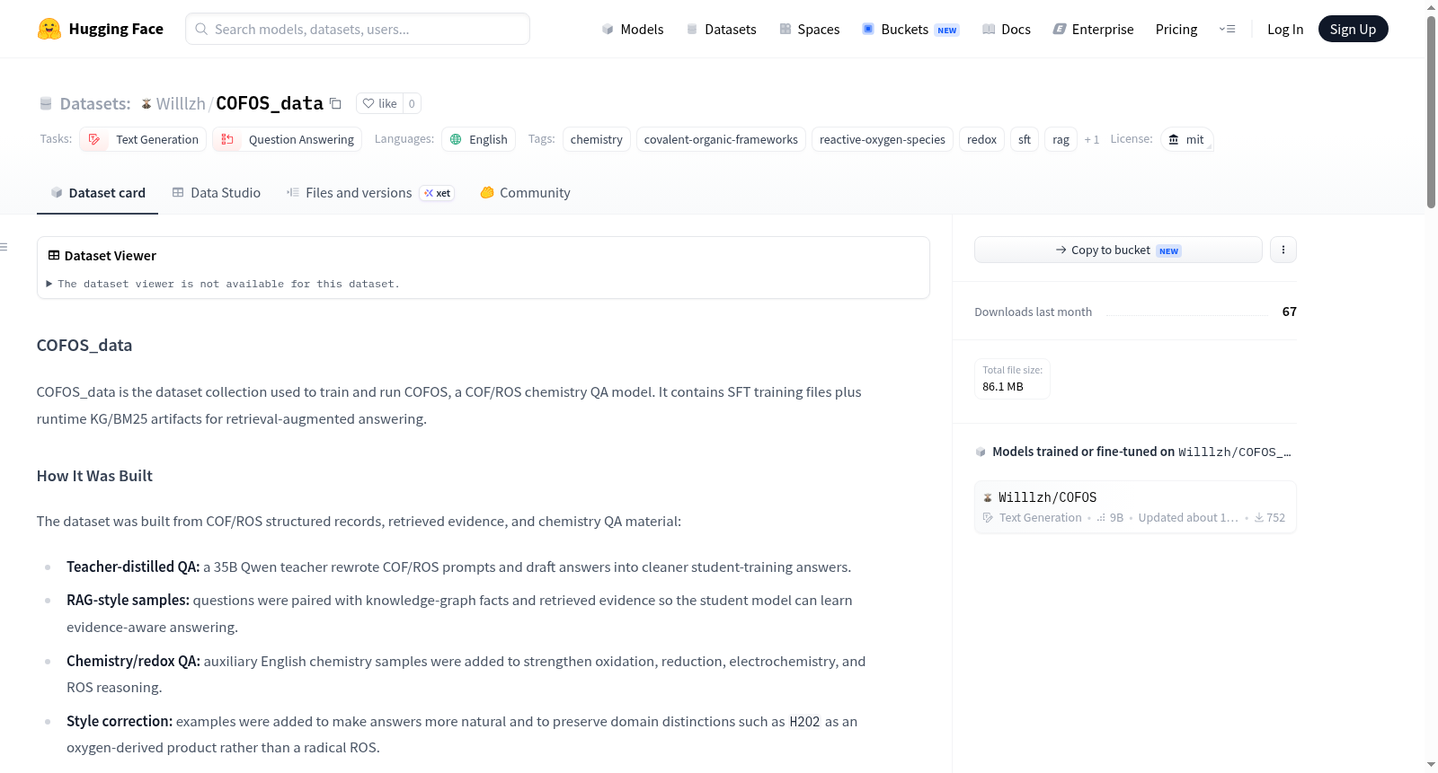Screen dimensions: 1438x773
Task: Click Log In
Action: [x=1285, y=29]
